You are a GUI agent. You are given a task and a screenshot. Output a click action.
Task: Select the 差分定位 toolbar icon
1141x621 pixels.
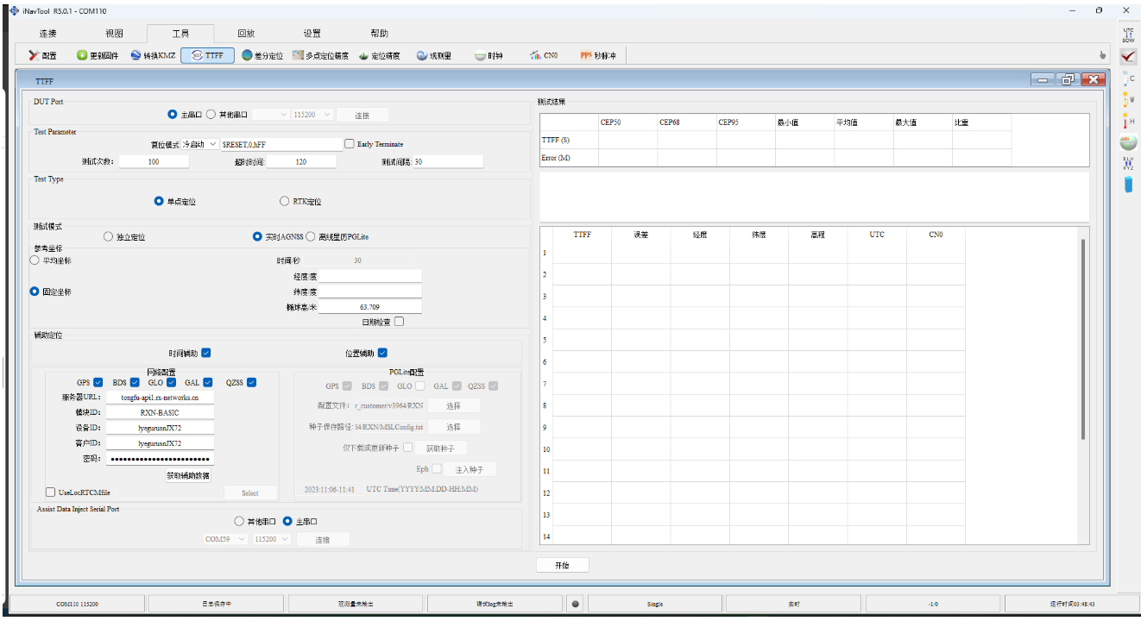pyautogui.click(x=262, y=55)
